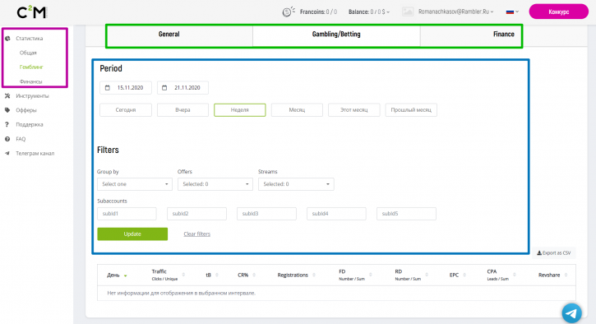Select the Неделя period button

click(x=240, y=110)
